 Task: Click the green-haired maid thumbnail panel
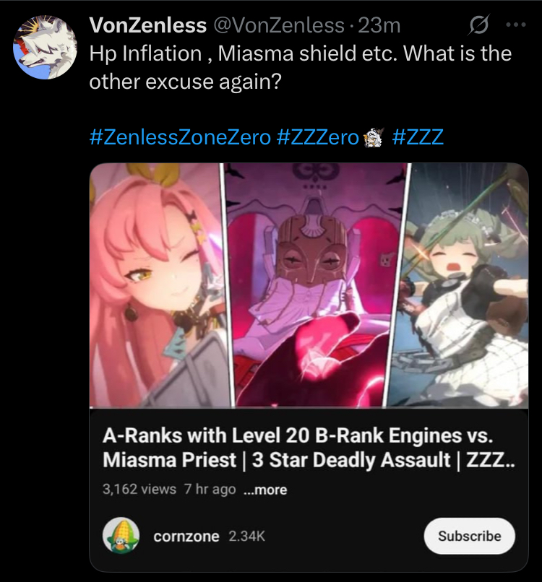point(460,285)
